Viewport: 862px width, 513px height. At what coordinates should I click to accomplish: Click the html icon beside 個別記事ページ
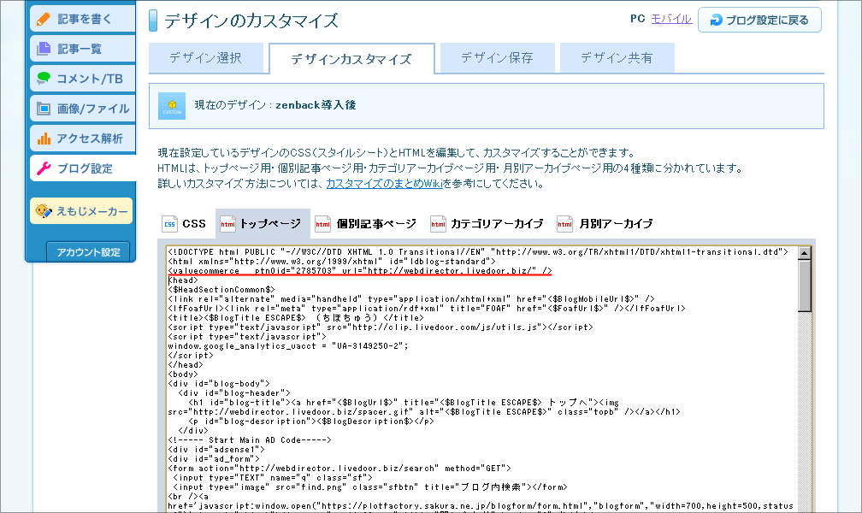point(322,224)
